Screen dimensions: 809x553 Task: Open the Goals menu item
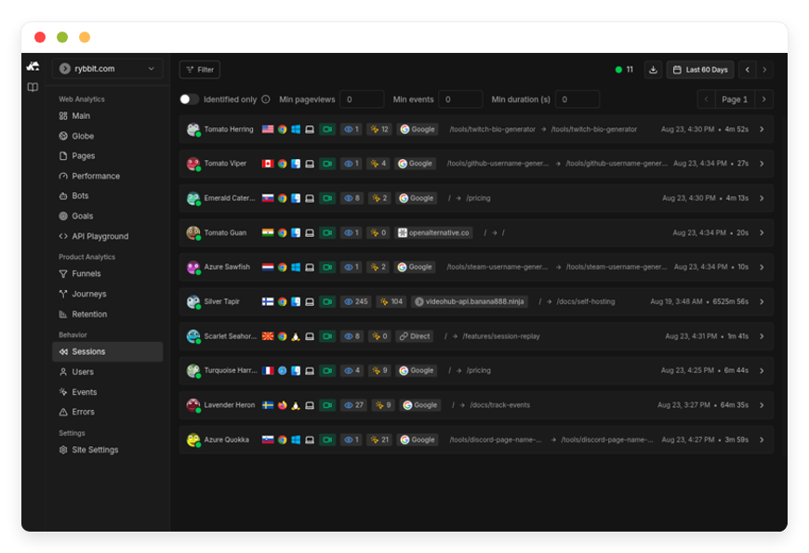(107, 217)
